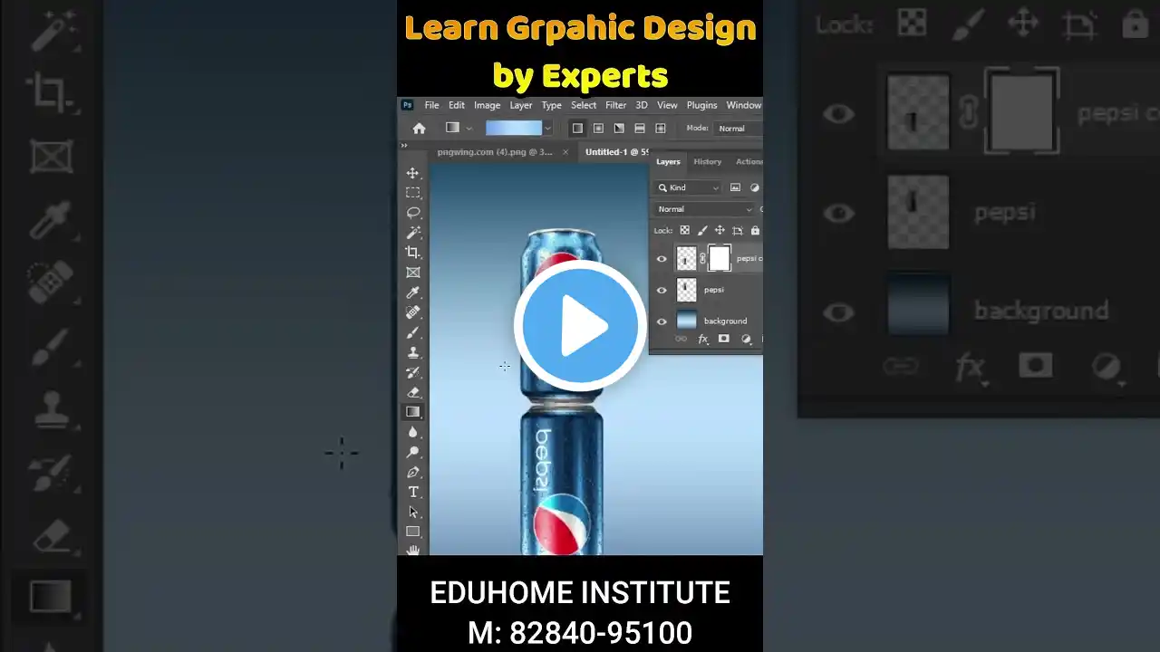Viewport: 1160px width, 652px height.
Task: Select the Move tool
Action: [413, 173]
